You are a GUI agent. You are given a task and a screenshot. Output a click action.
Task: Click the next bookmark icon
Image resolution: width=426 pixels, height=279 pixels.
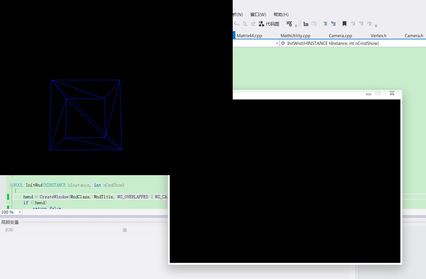pyautogui.click(x=361, y=24)
